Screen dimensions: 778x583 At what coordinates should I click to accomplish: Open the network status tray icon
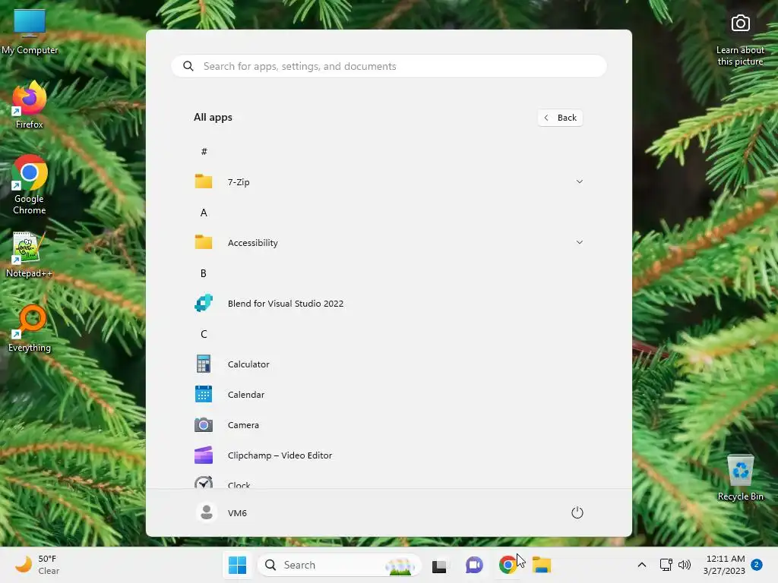coord(666,565)
